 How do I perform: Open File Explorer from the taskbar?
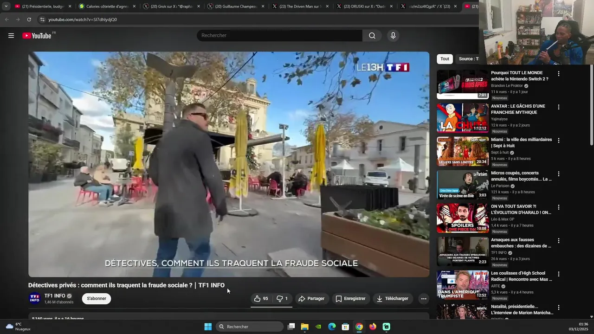305,327
